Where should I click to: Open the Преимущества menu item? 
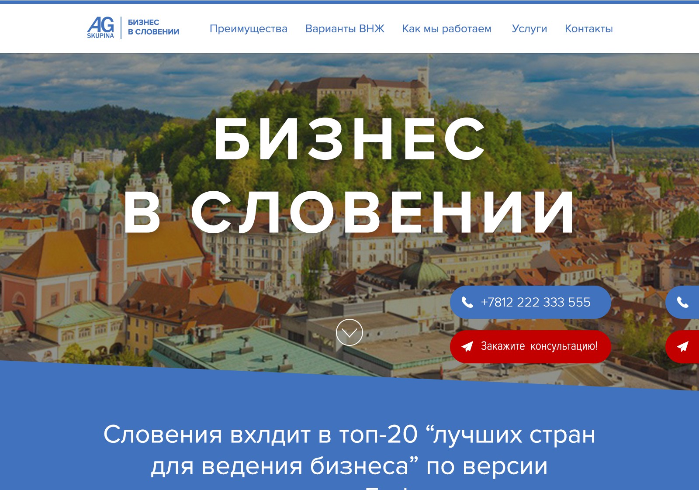249,29
